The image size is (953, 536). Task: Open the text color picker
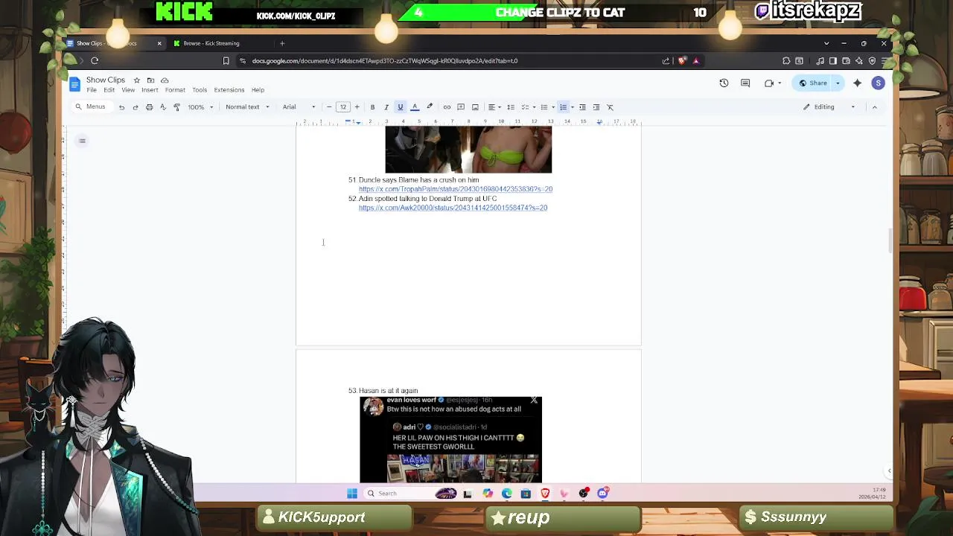tap(415, 107)
